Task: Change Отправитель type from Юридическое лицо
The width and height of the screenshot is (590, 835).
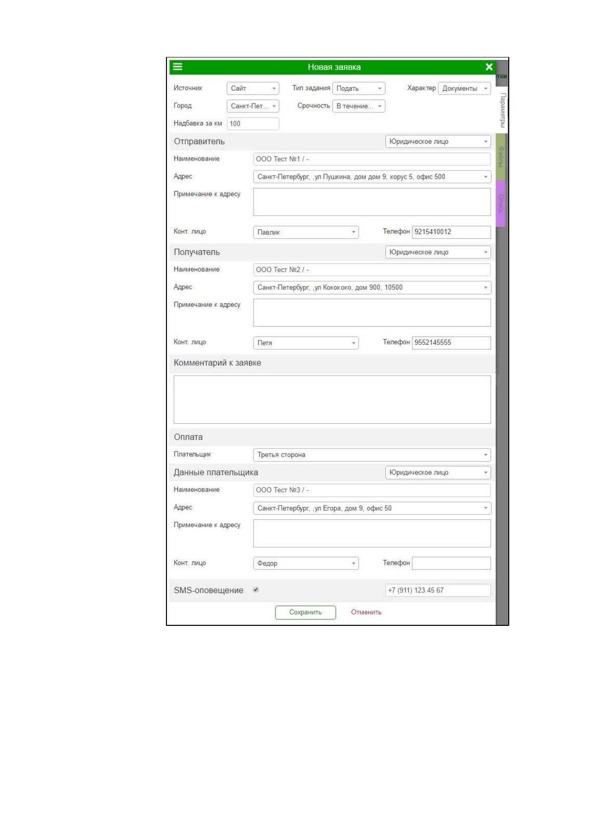Action: 438,141
